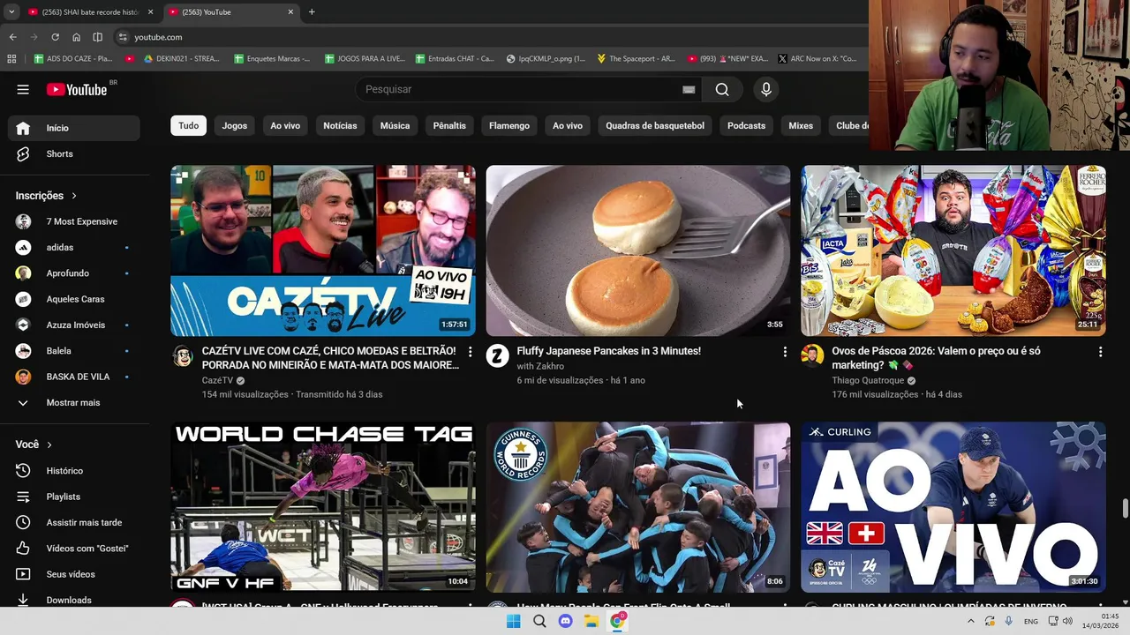The image size is (1130, 635).
Task: Open the Chrome apps grid in bookmarks bar
Action: coord(11,58)
